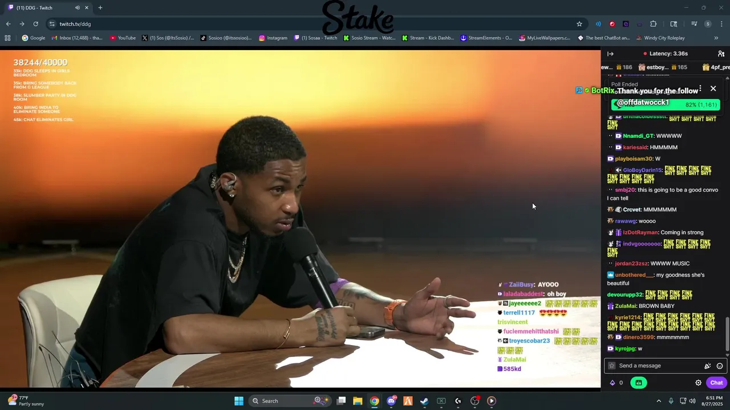Close the DDG - Twitch tab
Viewport: 730px width, 410px height.
point(87,8)
